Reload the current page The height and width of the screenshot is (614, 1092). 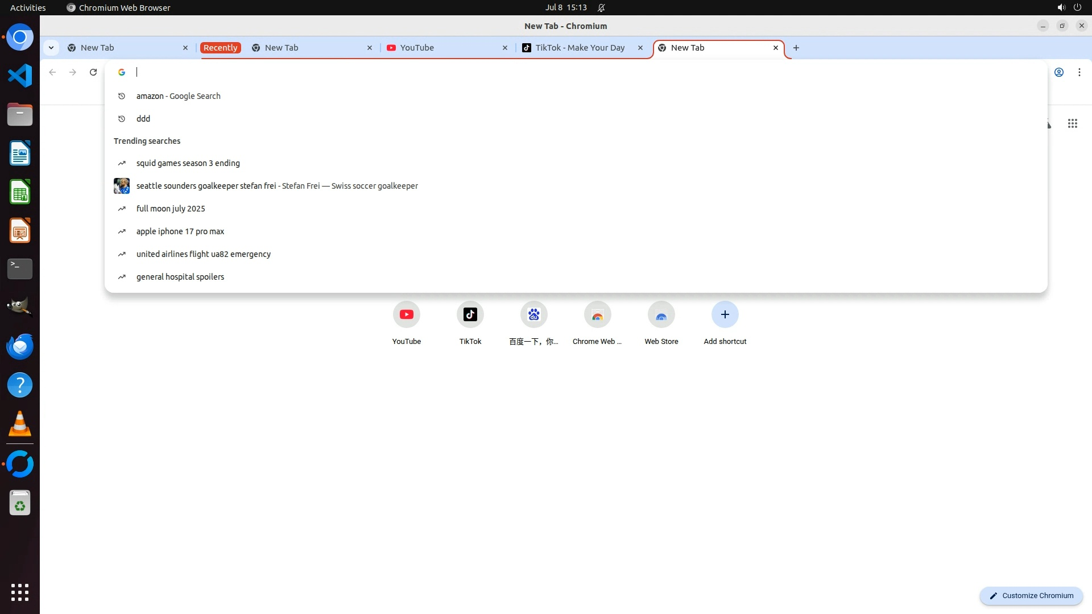pyautogui.click(x=93, y=72)
